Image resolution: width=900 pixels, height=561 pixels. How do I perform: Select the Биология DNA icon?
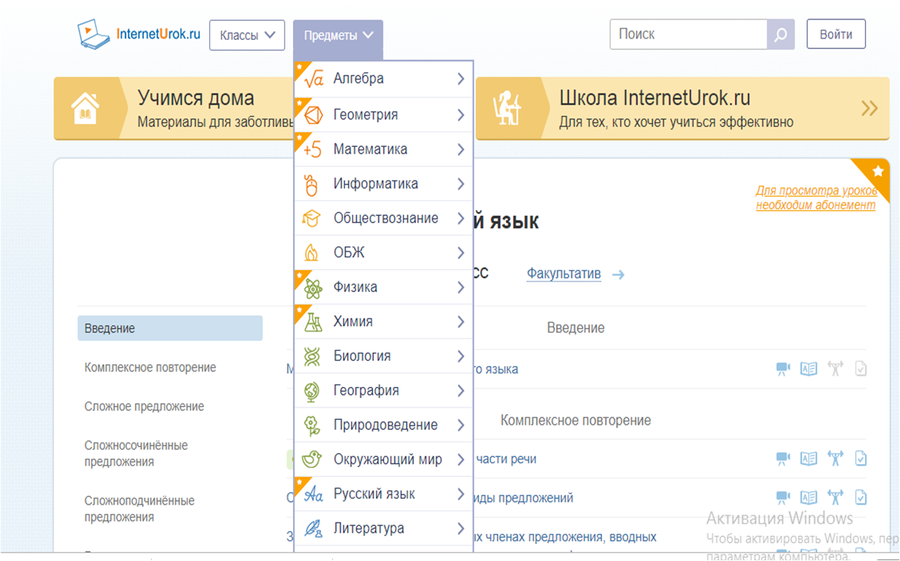(x=311, y=356)
